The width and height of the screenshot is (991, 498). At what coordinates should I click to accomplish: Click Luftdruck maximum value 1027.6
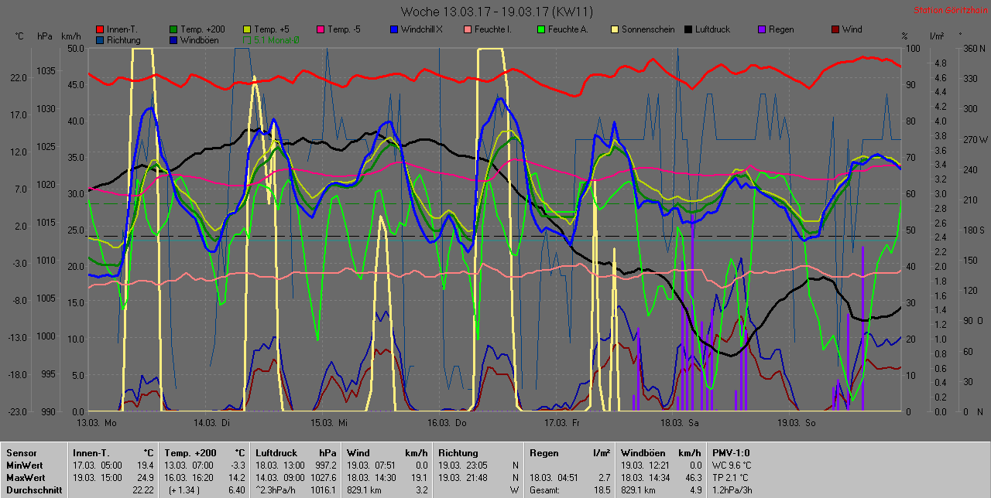pyautogui.click(x=324, y=478)
